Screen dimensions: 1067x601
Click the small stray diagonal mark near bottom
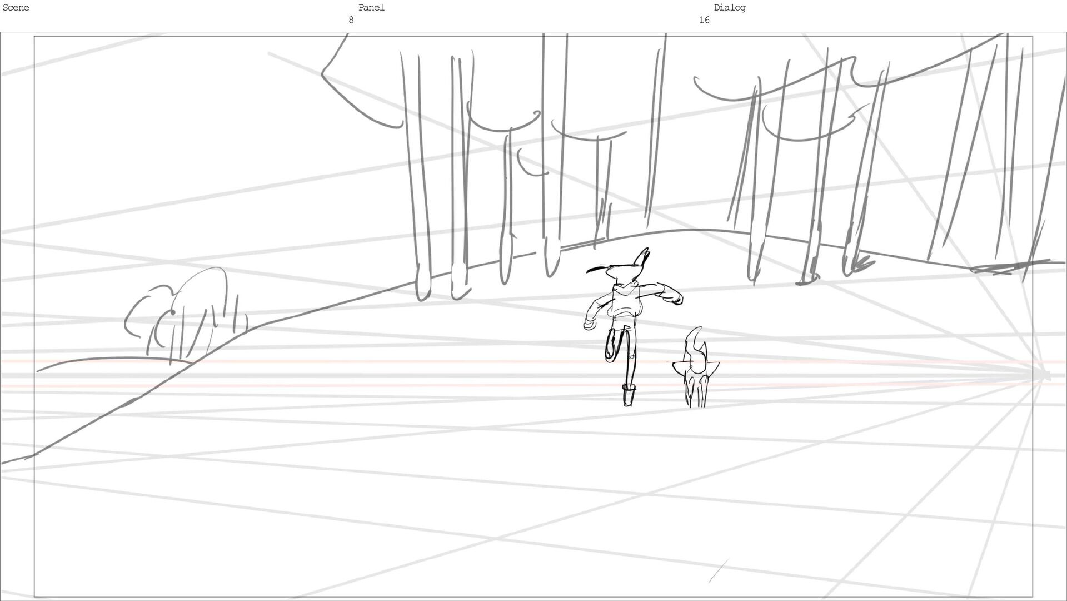pos(718,571)
